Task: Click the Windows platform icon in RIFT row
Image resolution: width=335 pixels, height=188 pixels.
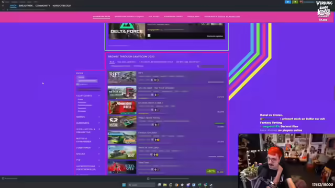Action: pyautogui.click(x=152, y=80)
